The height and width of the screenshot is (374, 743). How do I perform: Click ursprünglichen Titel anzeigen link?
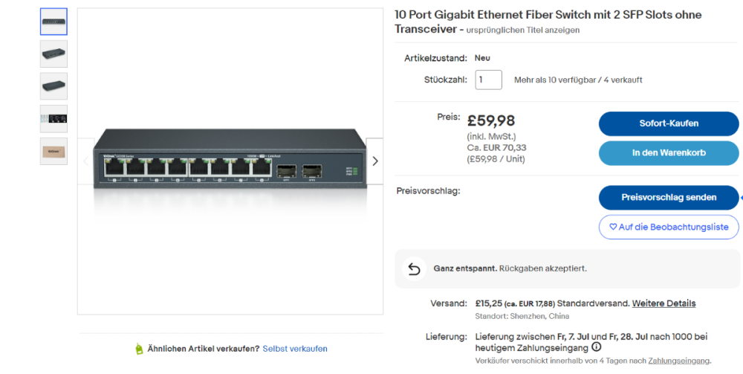(523, 30)
